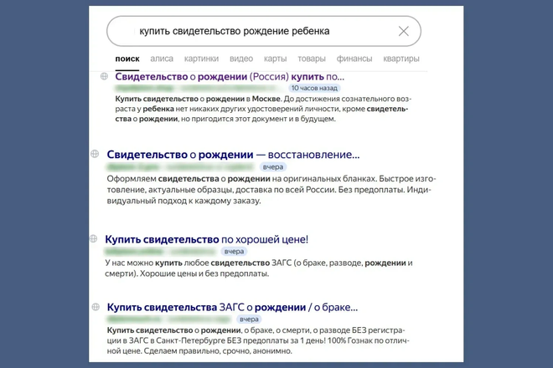Image resolution: width=553 pixels, height=368 pixels.
Task: Click snippet 'У нас можно купить любое свидетельство ЗАГС'
Action: click(198, 263)
